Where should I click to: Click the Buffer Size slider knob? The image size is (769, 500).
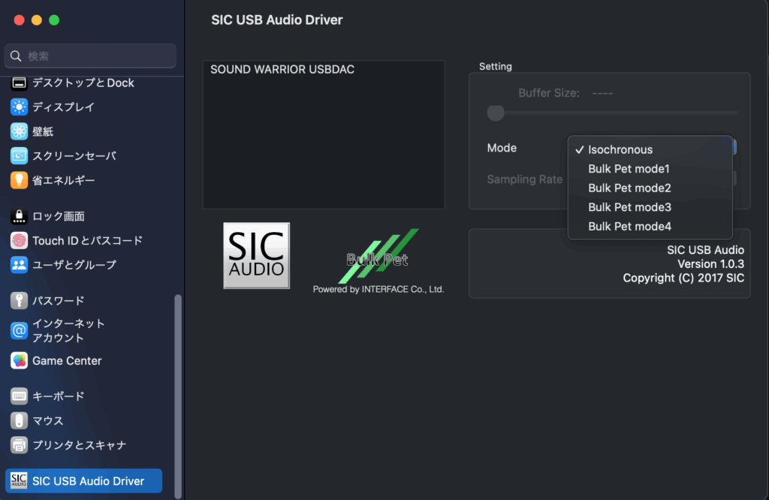(x=496, y=113)
